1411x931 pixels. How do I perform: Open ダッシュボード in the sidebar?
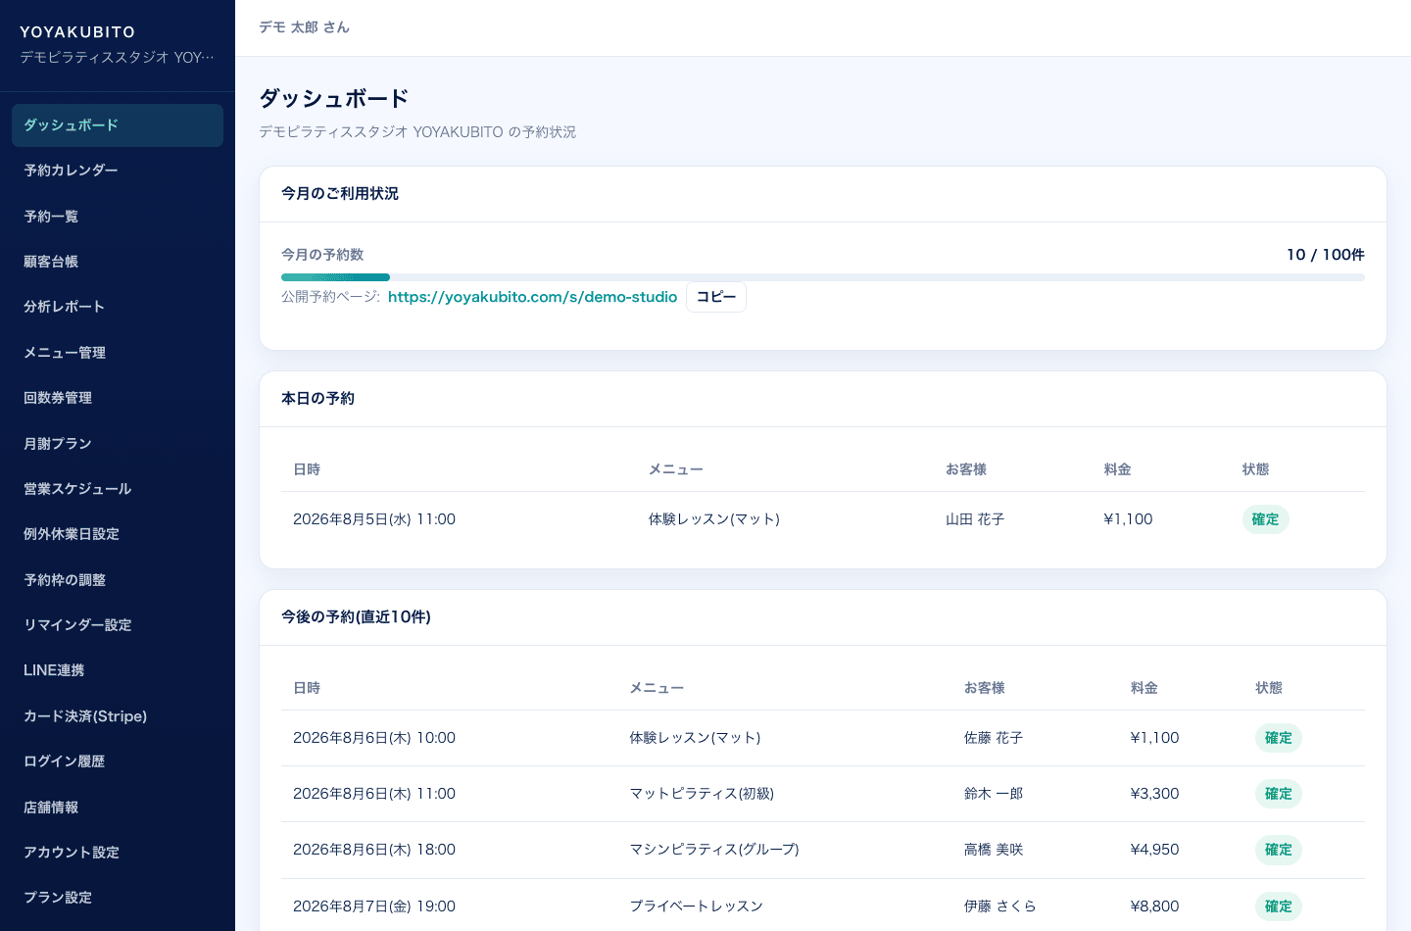(118, 125)
